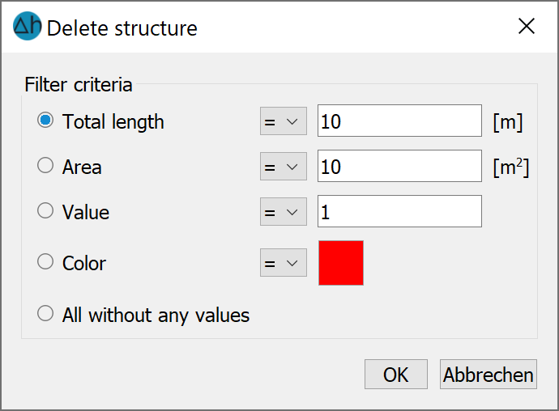This screenshot has width=559, height=411.
Task: Confirm with the OK button
Action: [x=395, y=375]
